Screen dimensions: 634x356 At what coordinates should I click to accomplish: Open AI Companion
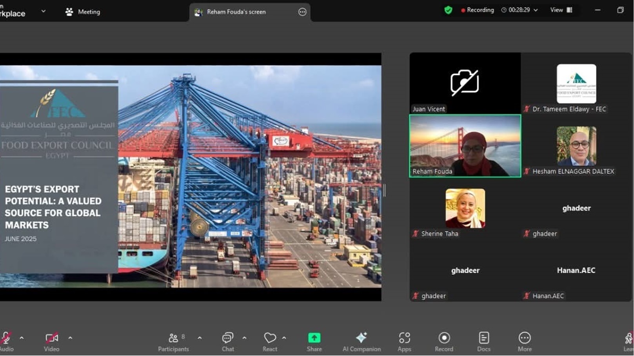361,342
